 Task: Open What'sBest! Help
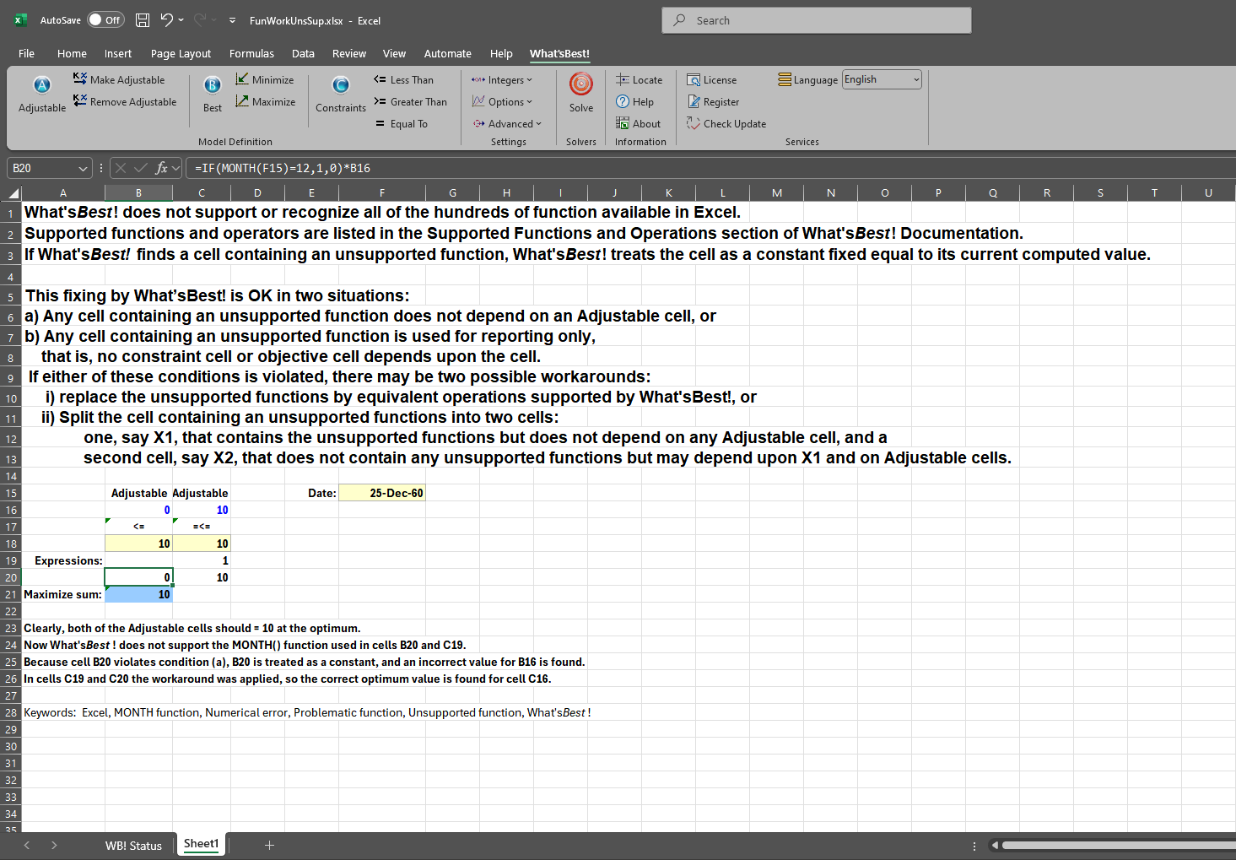(634, 101)
